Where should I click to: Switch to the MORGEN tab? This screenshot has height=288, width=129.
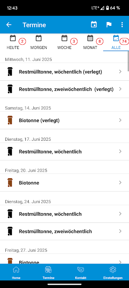tap(39, 42)
